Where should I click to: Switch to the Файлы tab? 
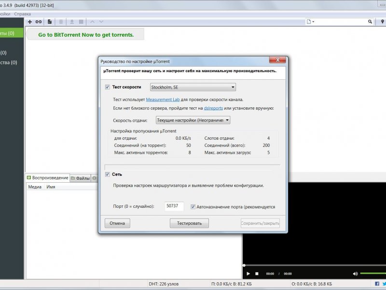click(x=80, y=178)
